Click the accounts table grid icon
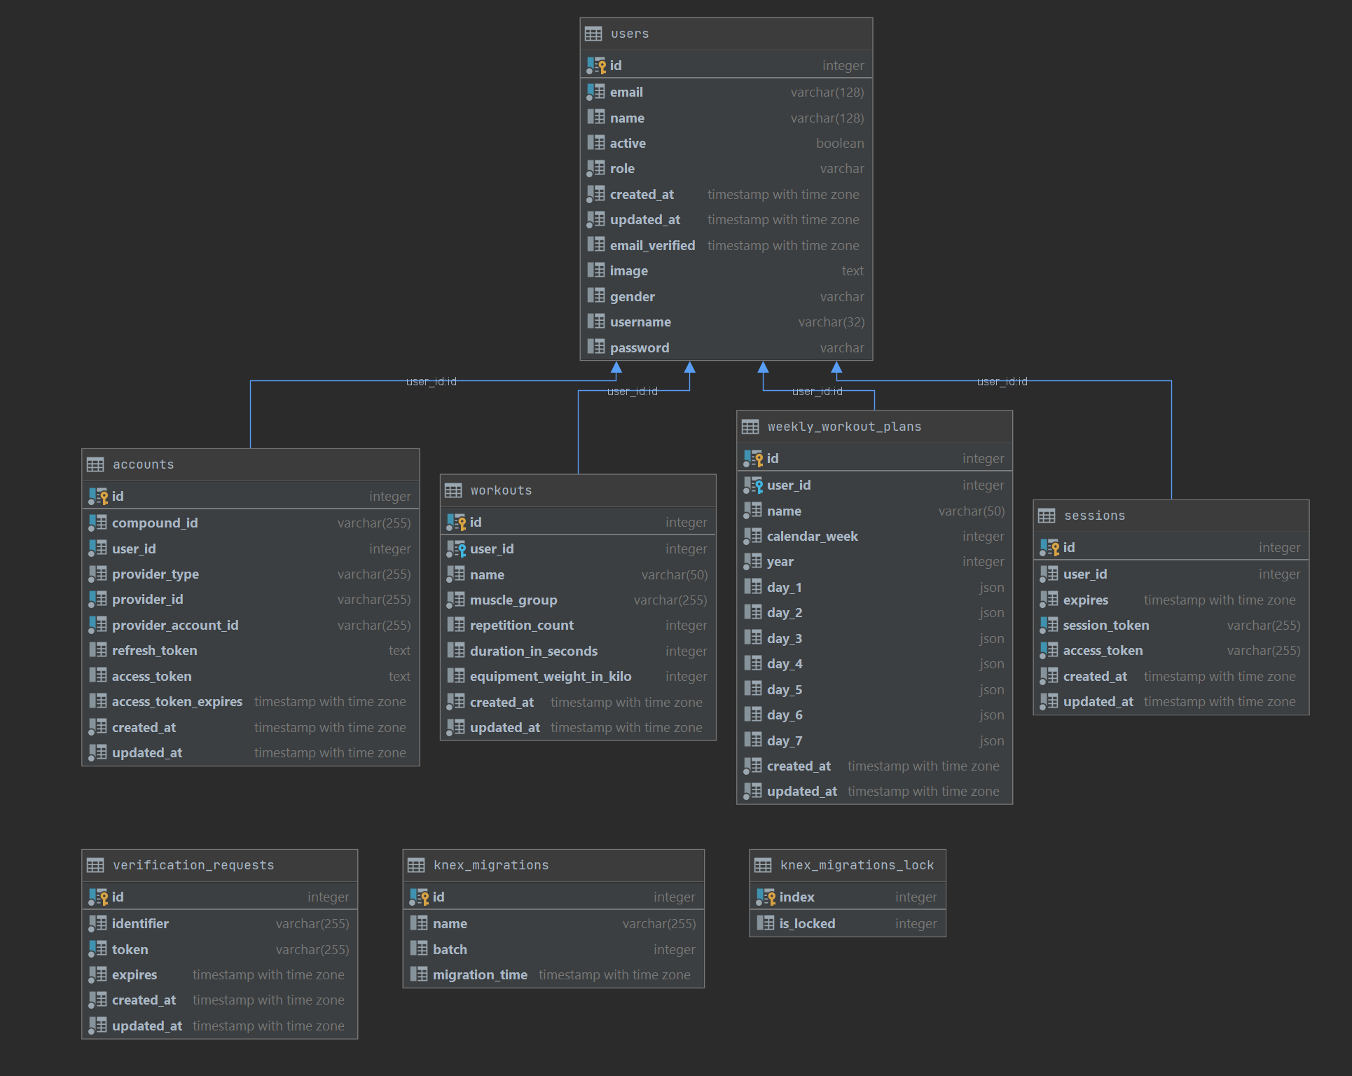1352x1076 pixels. (x=95, y=464)
